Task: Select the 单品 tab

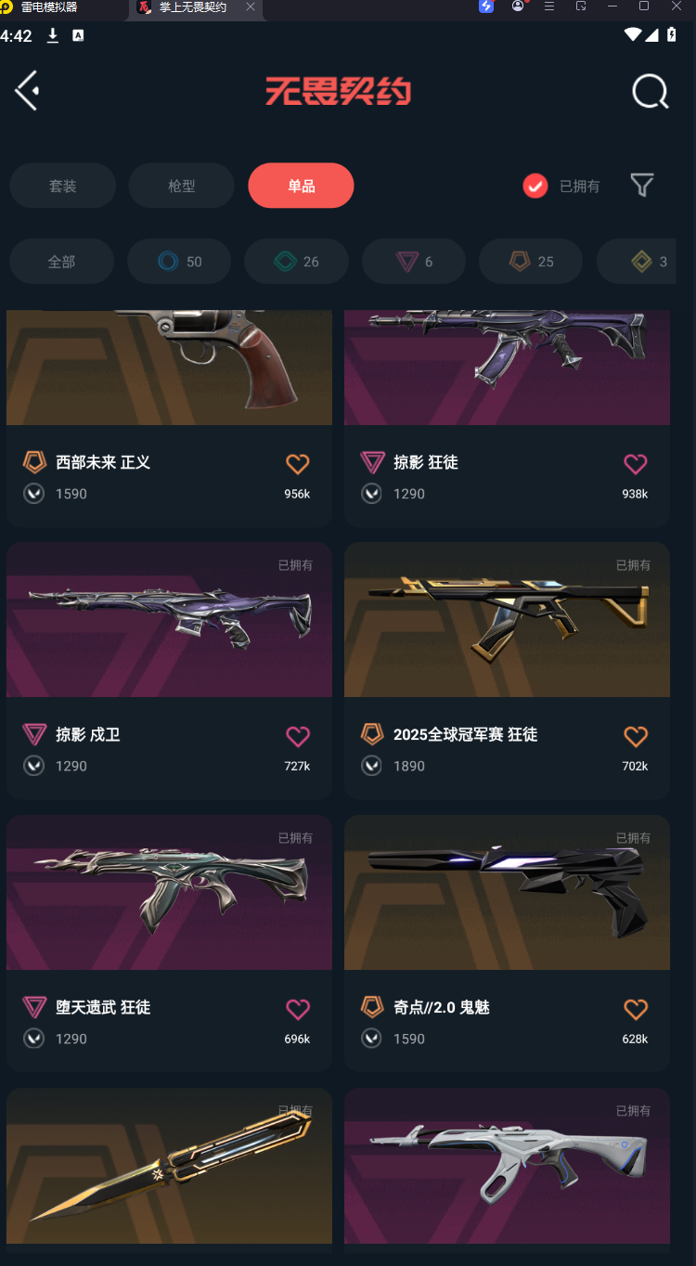Action: click(x=301, y=186)
